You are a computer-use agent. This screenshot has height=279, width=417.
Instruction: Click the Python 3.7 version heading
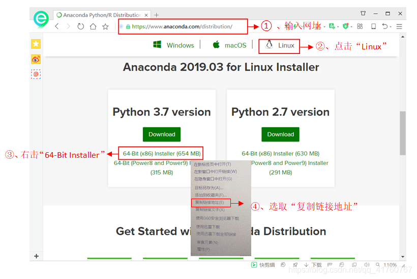coord(162,112)
